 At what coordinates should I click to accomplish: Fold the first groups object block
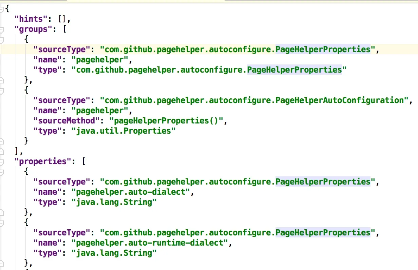pos(1,40)
